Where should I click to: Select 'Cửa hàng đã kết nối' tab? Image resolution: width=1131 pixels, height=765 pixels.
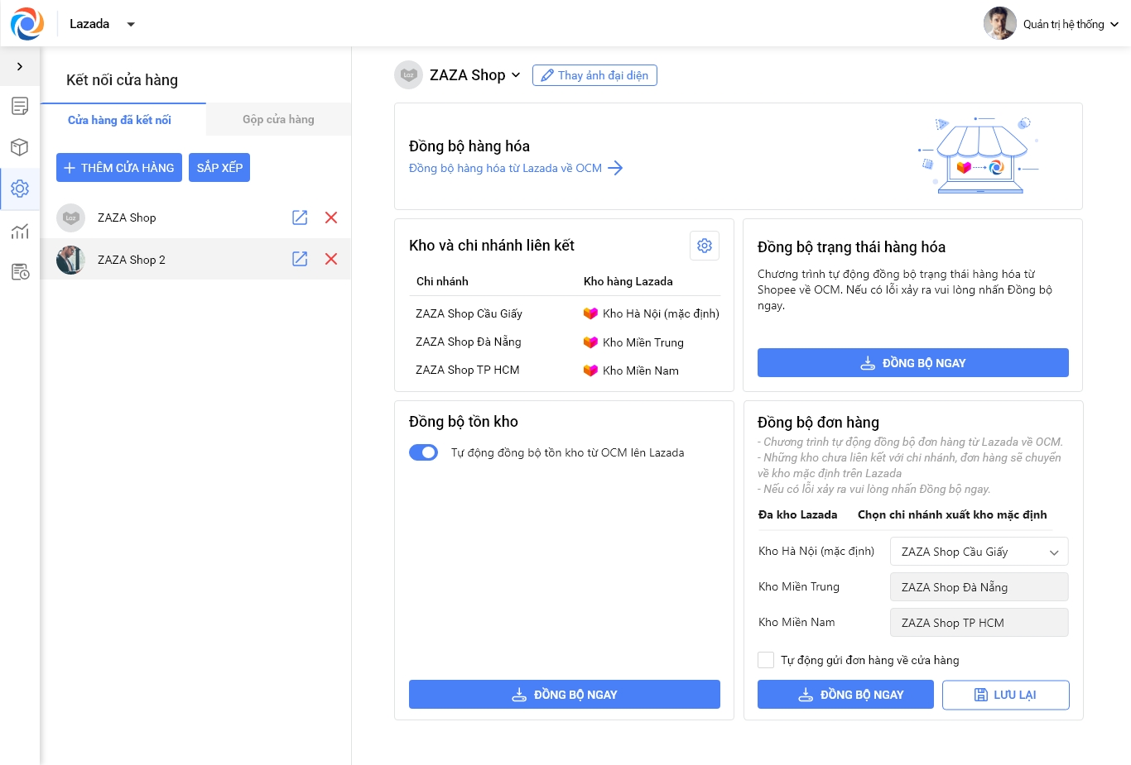pyautogui.click(x=119, y=120)
